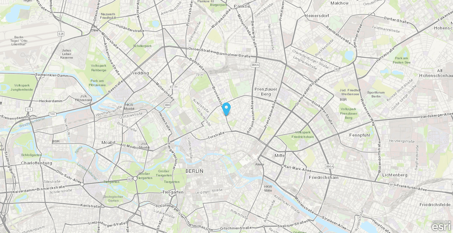Click the Alexa label near Mitte
The image size is (453, 233).
260,164
